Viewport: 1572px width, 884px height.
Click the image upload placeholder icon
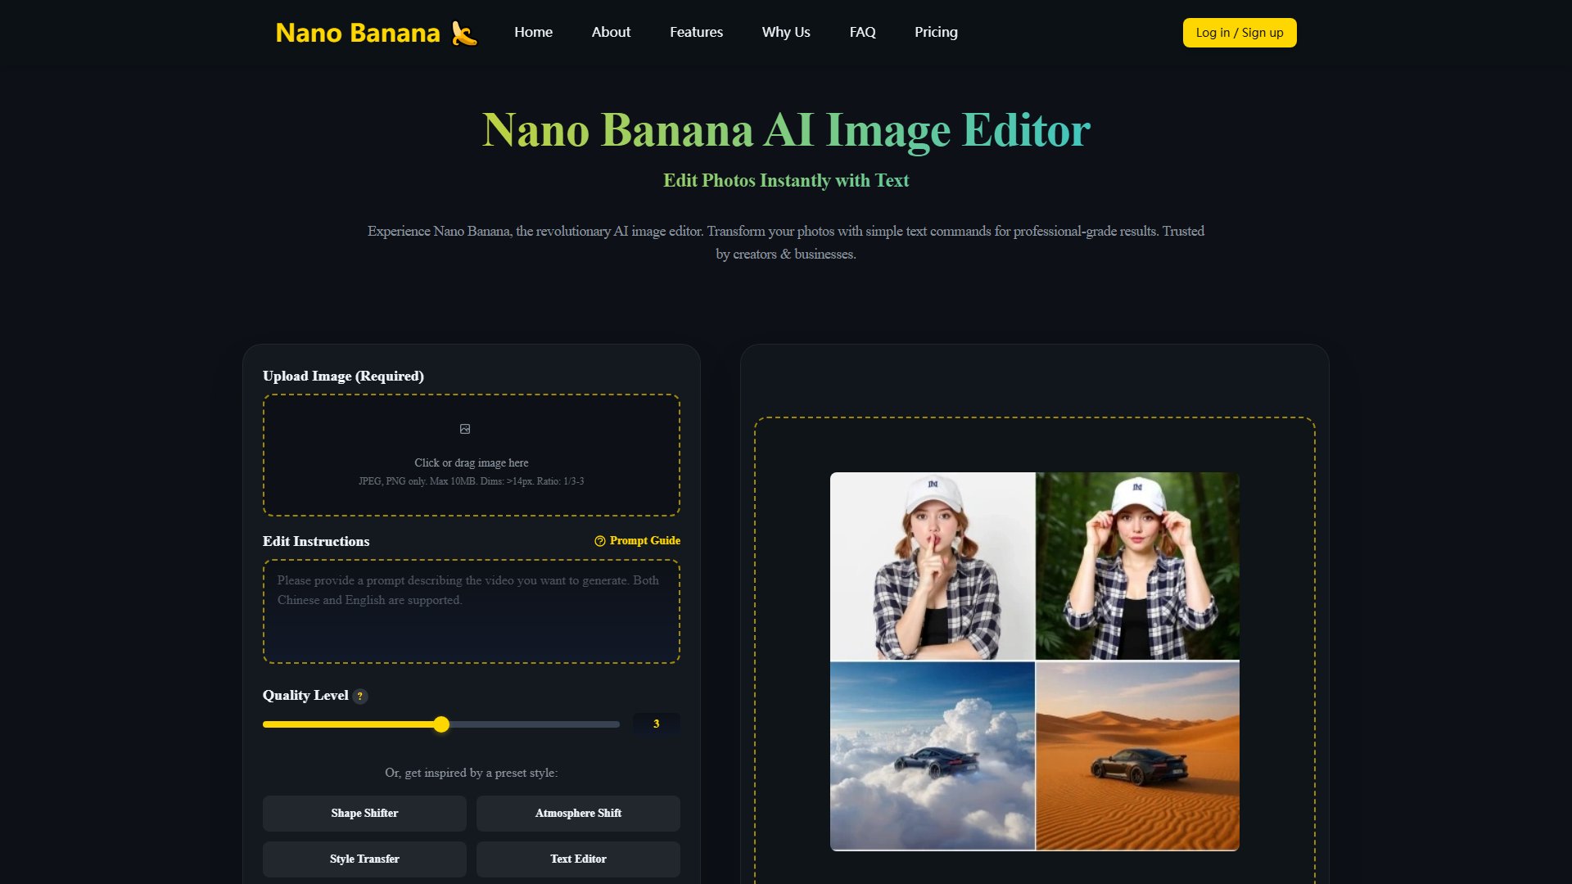tap(465, 429)
